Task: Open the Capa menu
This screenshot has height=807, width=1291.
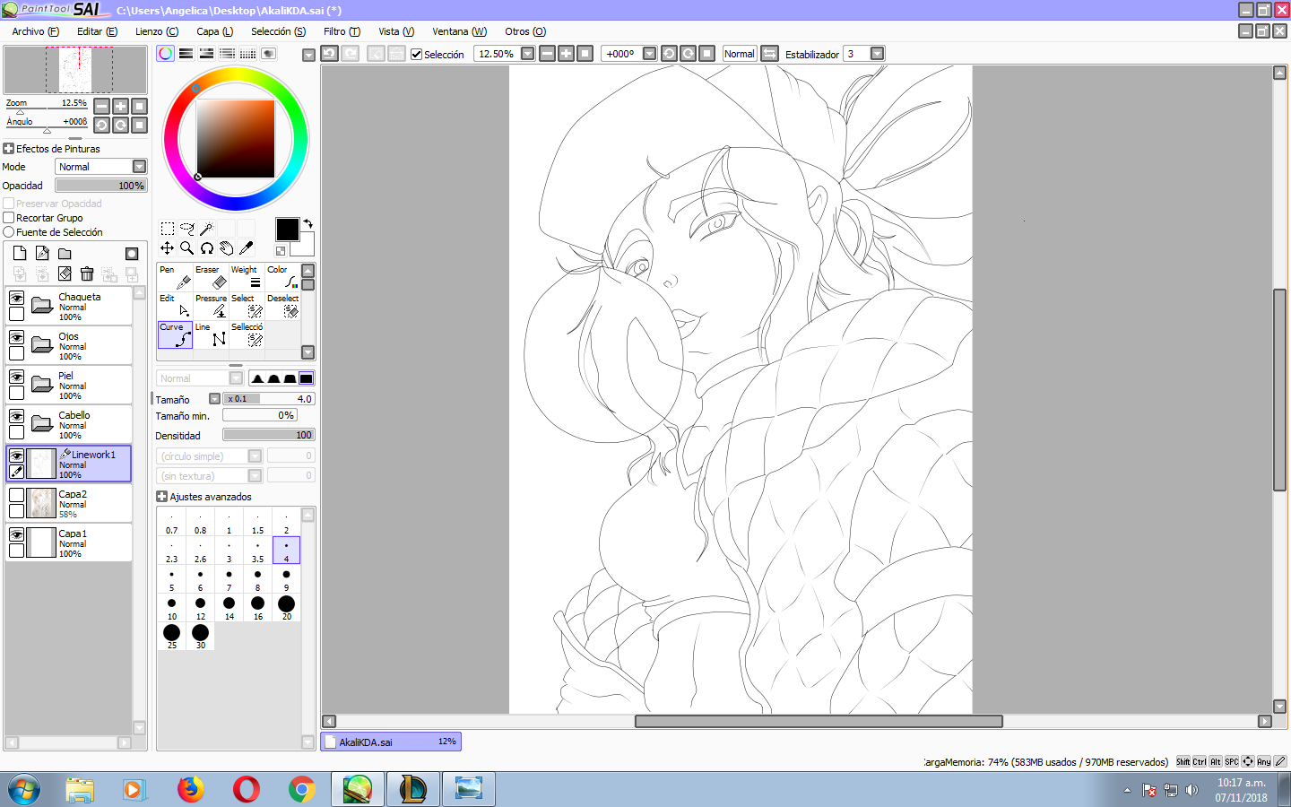Action: (215, 31)
